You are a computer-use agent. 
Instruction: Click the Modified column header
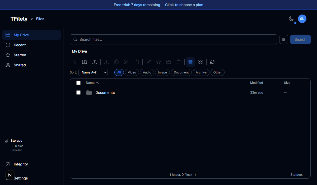point(257,83)
